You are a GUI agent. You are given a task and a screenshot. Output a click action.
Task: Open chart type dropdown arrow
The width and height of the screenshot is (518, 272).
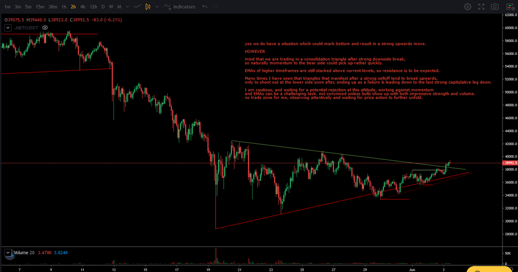pyautogui.click(x=157, y=6)
